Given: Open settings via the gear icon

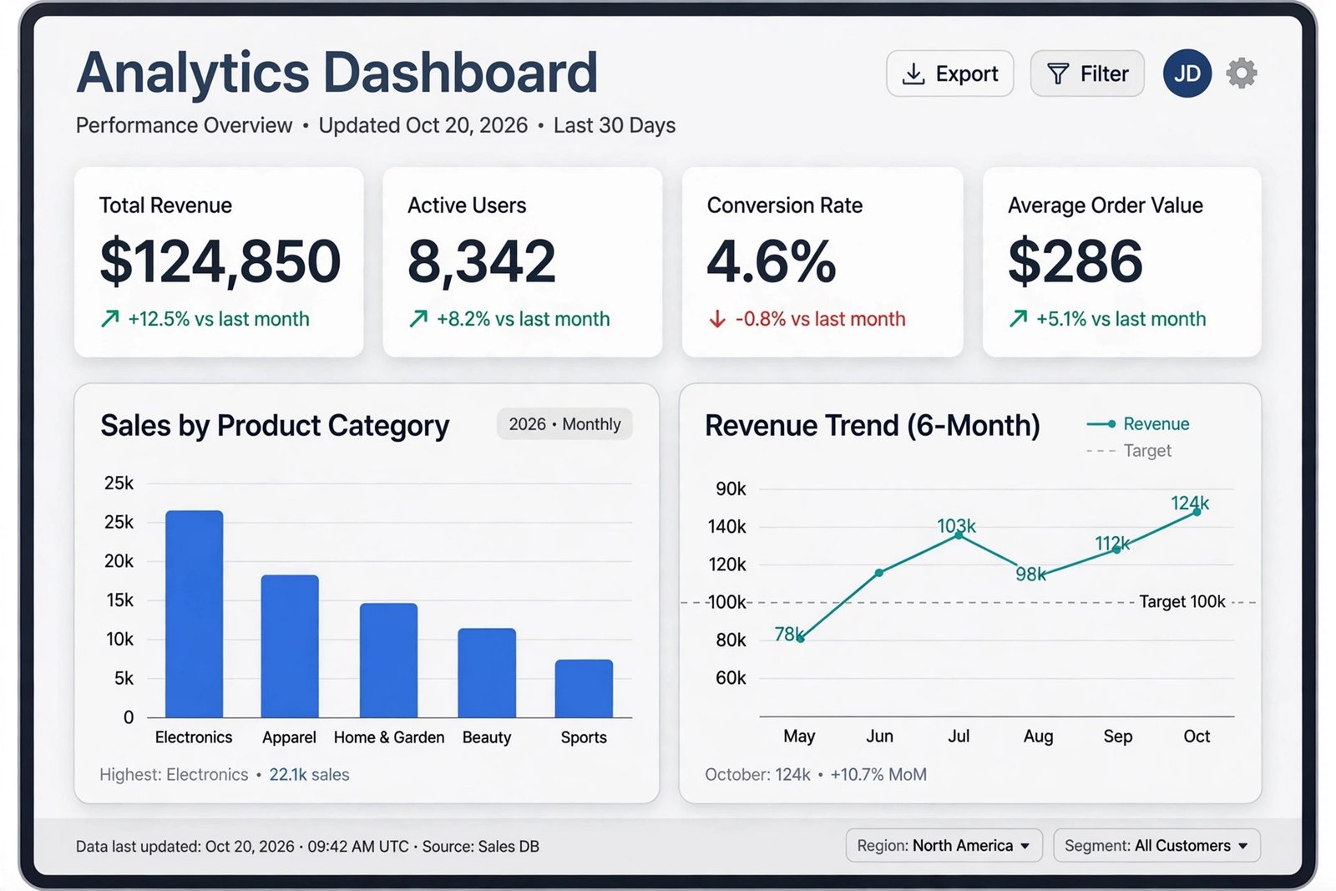Looking at the screenshot, I should click(1242, 73).
